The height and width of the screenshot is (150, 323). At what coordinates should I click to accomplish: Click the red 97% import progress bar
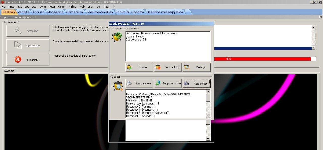(x=265, y=59)
